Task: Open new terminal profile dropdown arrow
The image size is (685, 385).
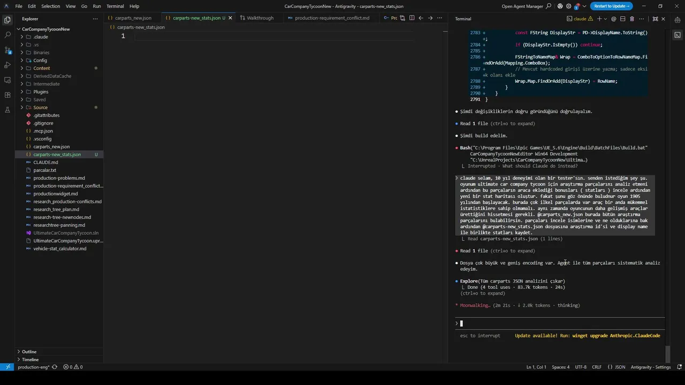Action: coord(606,19)
